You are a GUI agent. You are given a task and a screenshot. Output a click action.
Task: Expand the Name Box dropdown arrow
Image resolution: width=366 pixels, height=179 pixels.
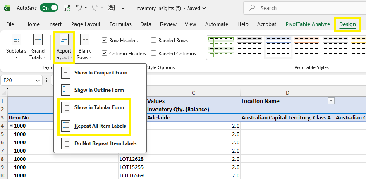(x=38, y=80)
